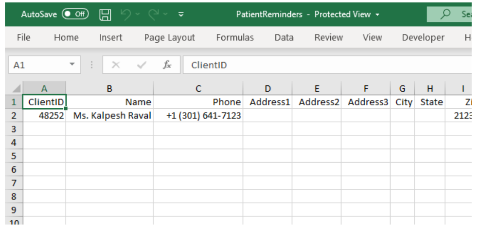
Task: Toggle the AutoSave switch
Action: click(x=75, y=14)
